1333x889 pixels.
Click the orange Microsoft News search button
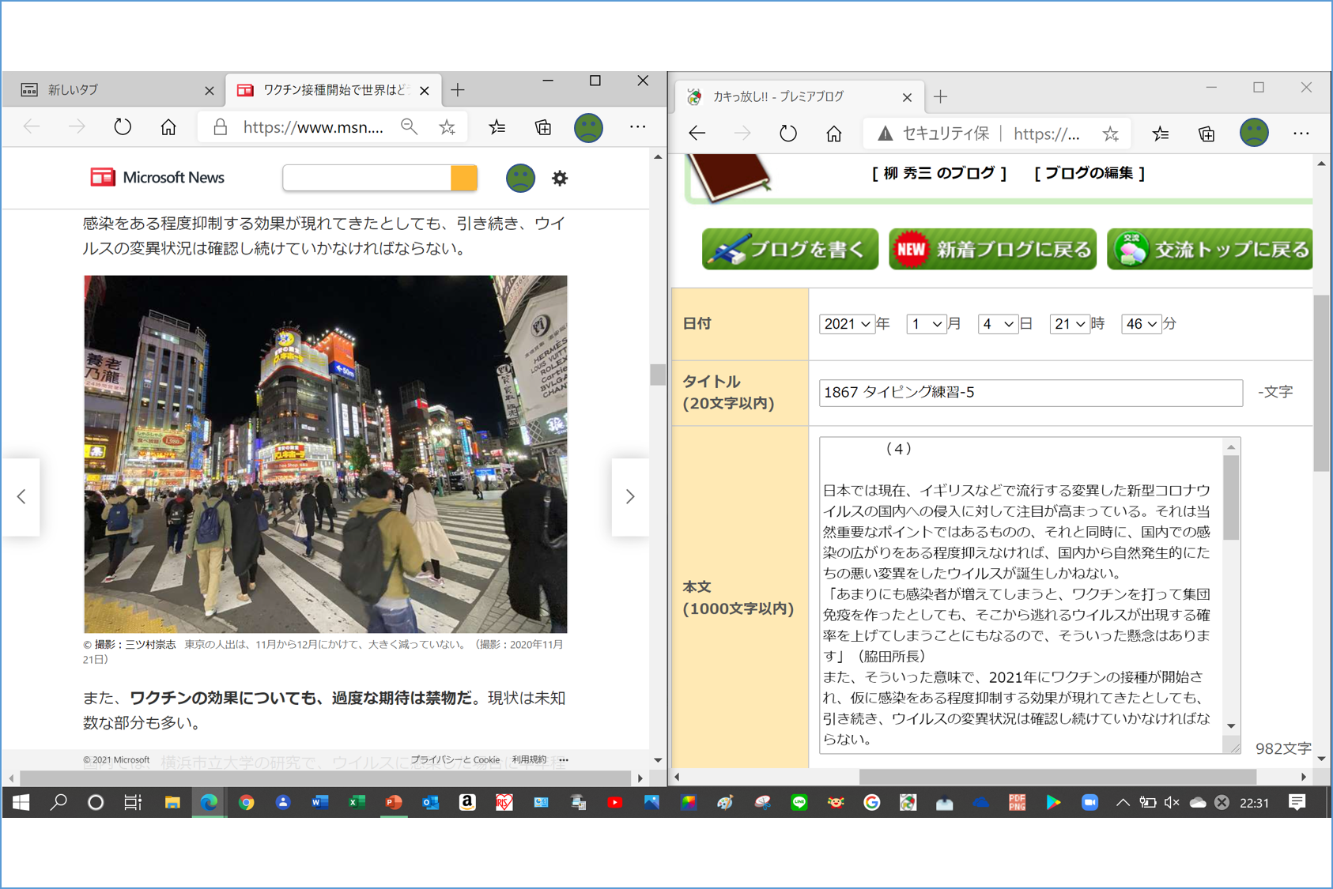tap(464, 178)
